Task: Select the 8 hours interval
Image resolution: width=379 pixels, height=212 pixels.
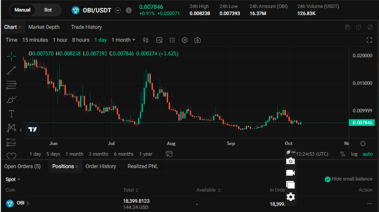Action: coord(81,40)
